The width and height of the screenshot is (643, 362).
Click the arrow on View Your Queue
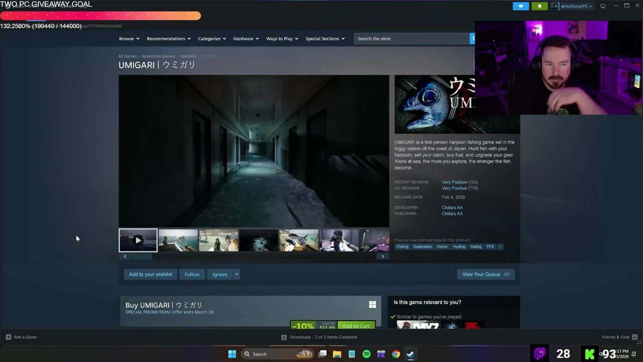(x=506, y=275)
